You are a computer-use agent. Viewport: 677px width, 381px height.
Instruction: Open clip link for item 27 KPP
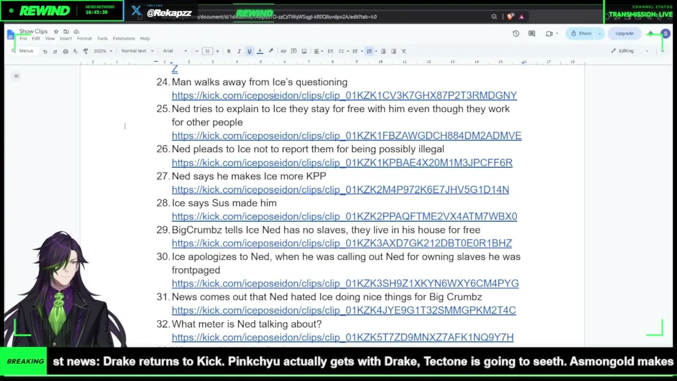[341, 190]
